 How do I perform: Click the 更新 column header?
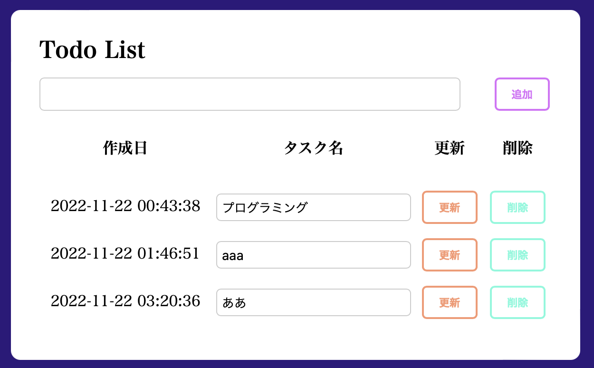pyautogui.click(x=449, y=148)
